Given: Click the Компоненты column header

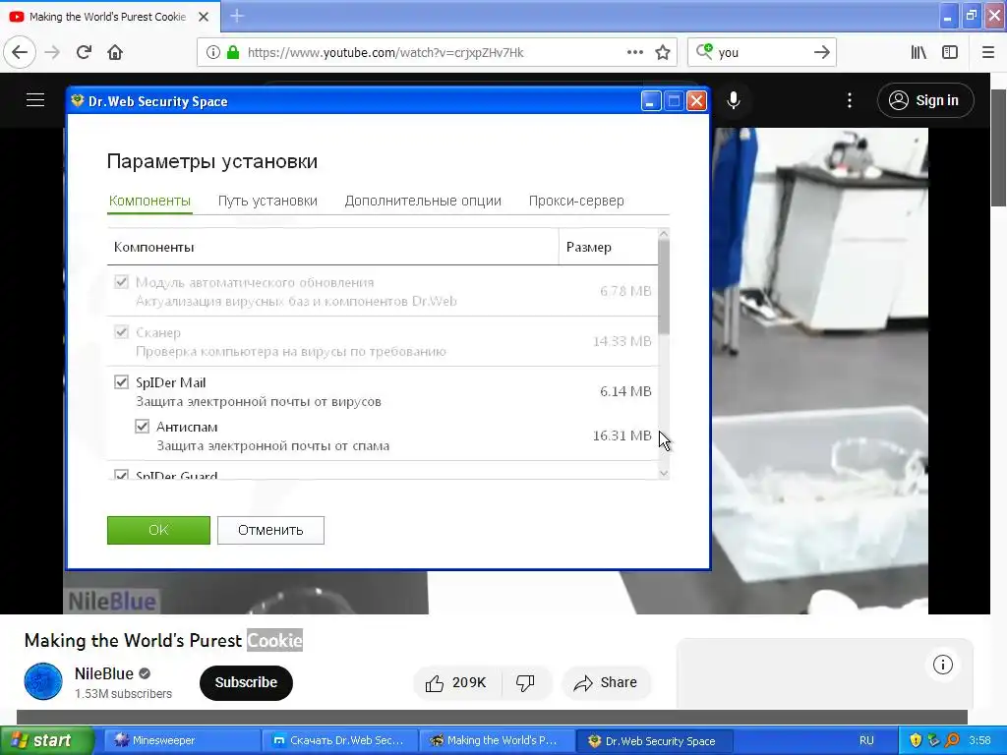Looking at the screenshot, I should click(332, 247).
